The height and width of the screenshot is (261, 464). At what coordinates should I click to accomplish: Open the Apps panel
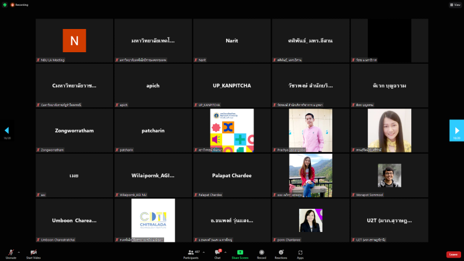pyautogui.click(x=300, y=253)
